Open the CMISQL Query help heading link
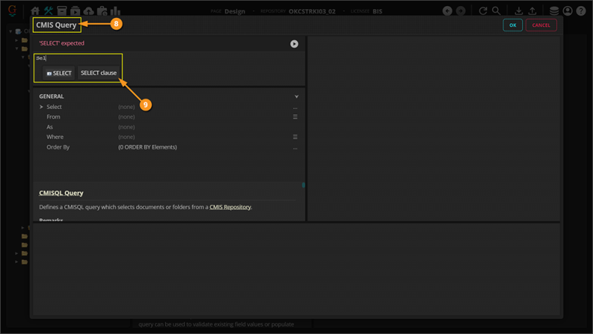 62,193
